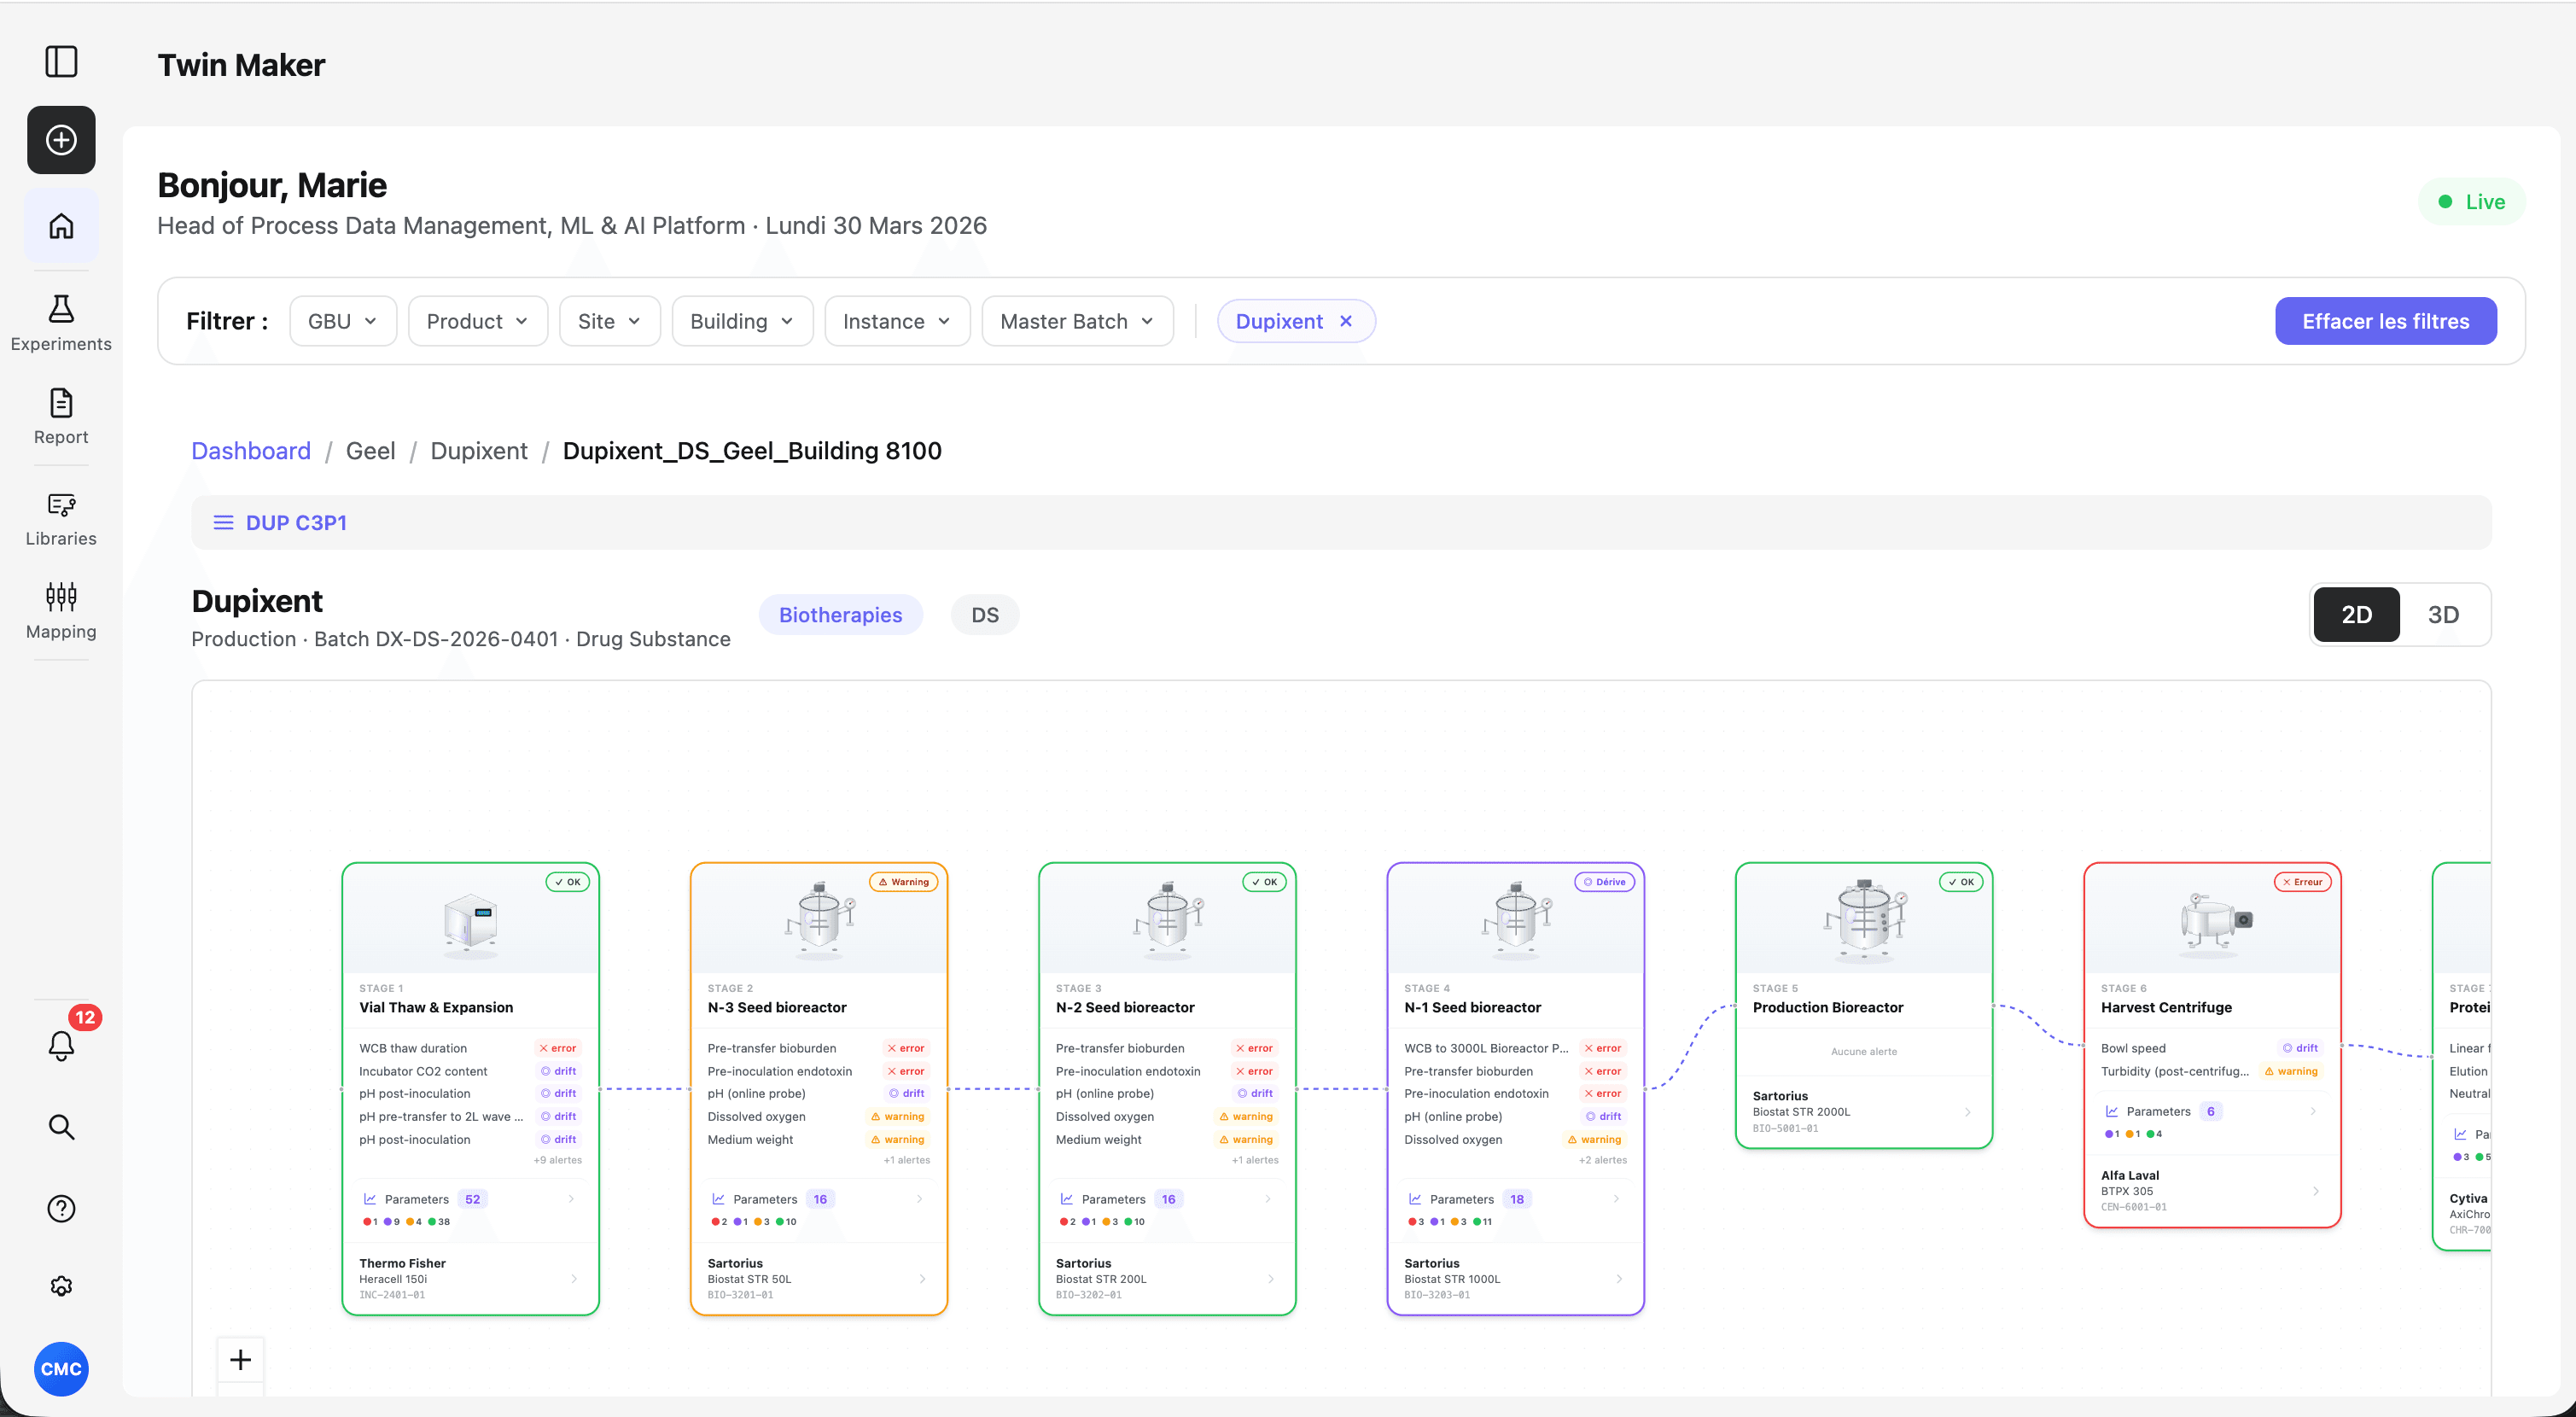The height and width of the screenshot is (1417, 2576).
Task: Open the settings gear icon
Action: [x=61, y=1286]
